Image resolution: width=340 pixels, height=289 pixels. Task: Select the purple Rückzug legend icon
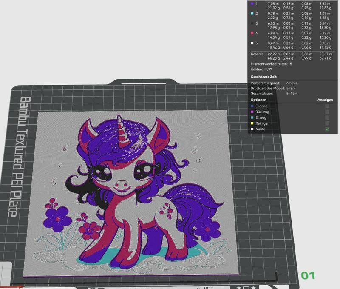(x=252, y=112)
